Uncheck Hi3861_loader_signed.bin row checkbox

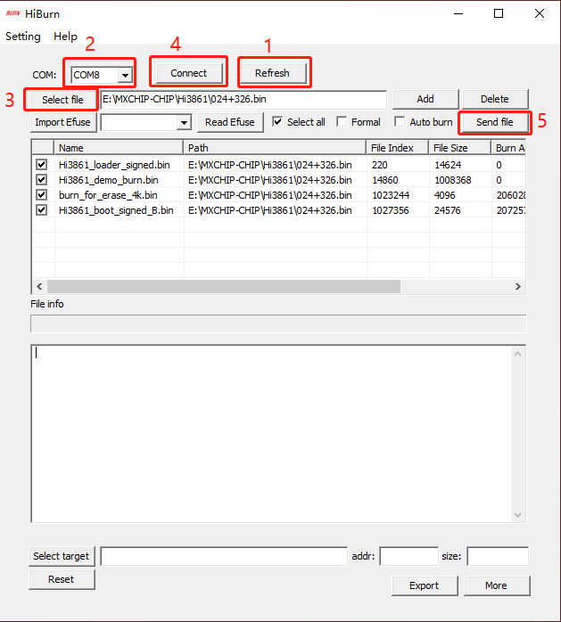tap(42, 165)
